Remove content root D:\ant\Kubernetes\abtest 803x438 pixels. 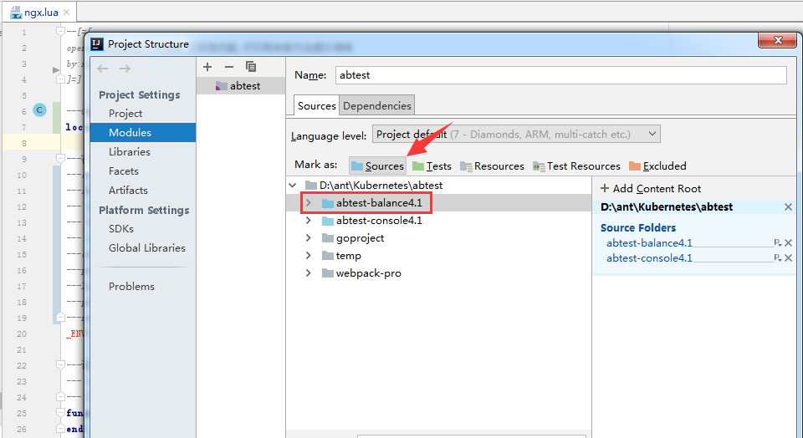point(788,207)
